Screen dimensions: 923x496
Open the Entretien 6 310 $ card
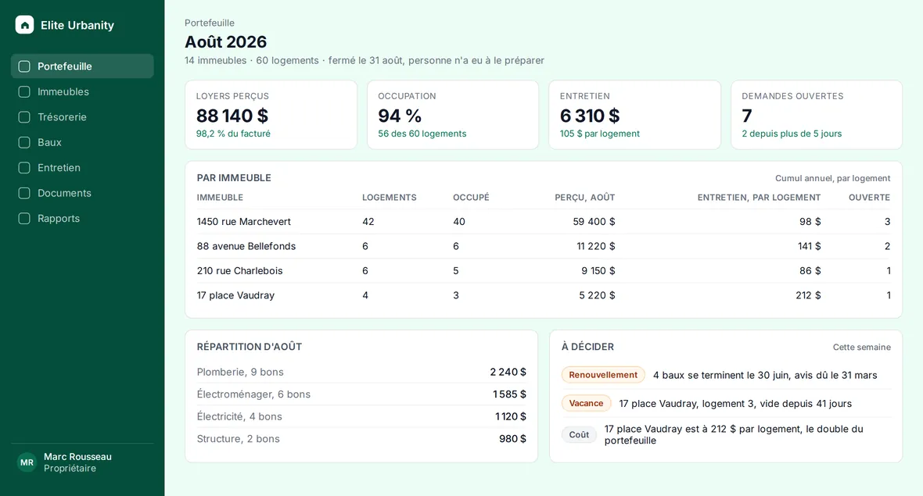pyautogui.click(x=634, y=115)
